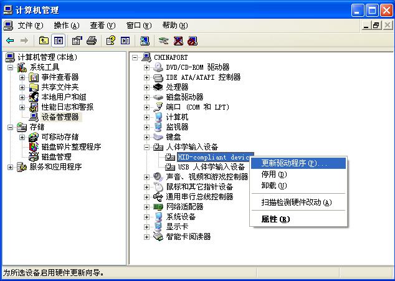Expand the 本地用户和组 node
The width and height of the screenshot is (395, 281).
(x=22, y=97)
